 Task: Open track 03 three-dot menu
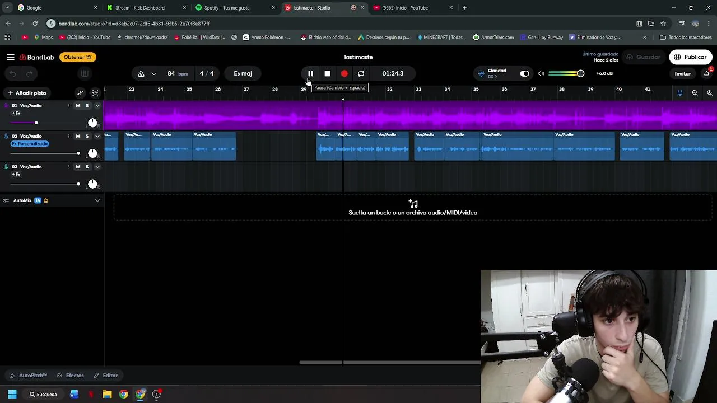click(x=69, y=167)
